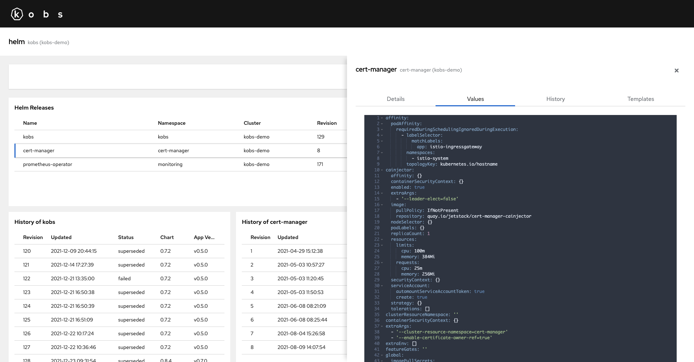Click the cert-manager panel title
694x362 pixels.
376,69
